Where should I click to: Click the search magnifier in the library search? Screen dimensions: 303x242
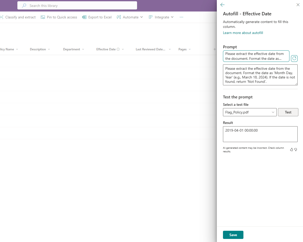(x=24, y=5)
